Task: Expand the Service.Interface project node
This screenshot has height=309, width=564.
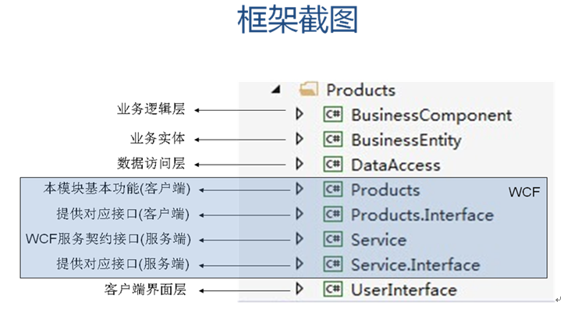Action: tap(300, 264)
